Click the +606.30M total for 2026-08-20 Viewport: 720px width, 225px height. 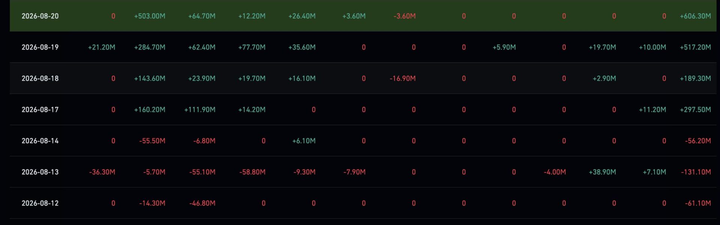tap(695, 16)
